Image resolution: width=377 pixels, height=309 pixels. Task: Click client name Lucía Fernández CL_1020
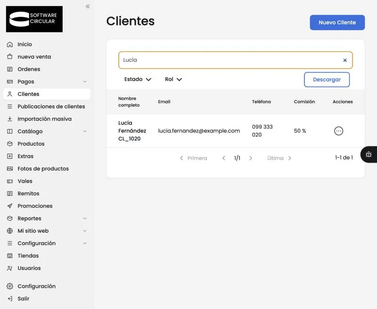pyautogui.click(x=132, y=130)
